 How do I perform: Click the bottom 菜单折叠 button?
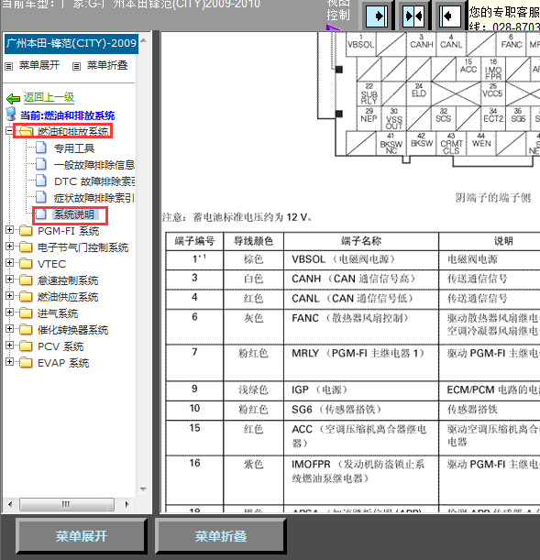[221, 536]
